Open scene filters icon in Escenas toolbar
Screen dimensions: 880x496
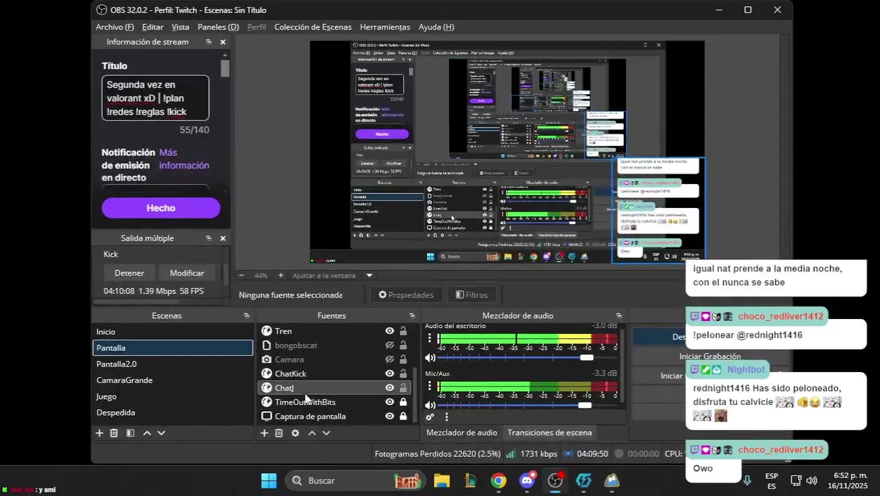pos(130,433)
